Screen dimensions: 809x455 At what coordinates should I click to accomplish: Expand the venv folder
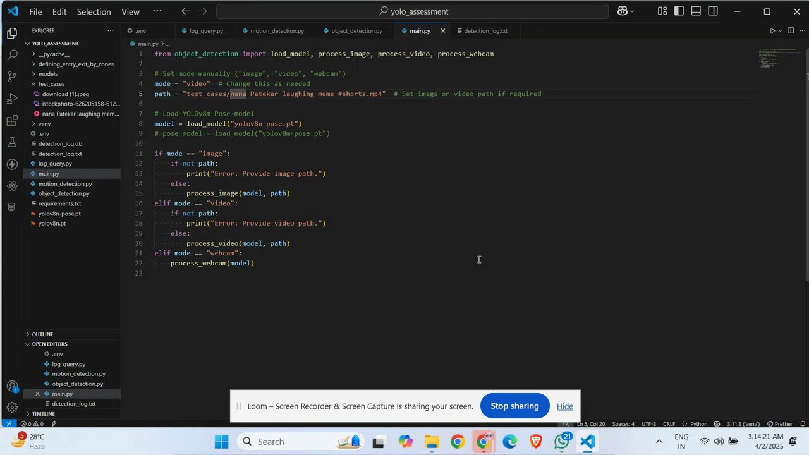44,124
